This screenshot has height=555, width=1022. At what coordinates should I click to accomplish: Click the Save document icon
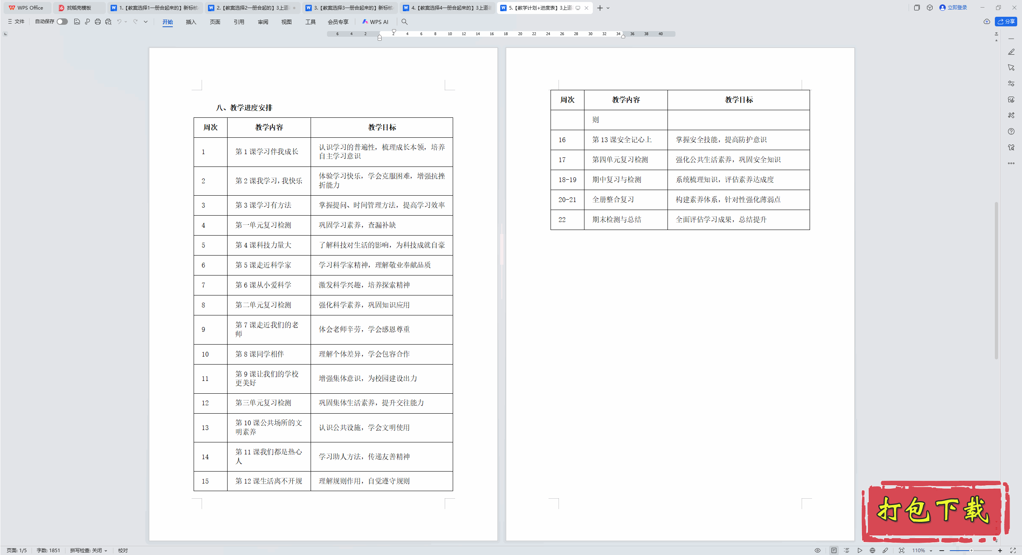click(77, 22)
